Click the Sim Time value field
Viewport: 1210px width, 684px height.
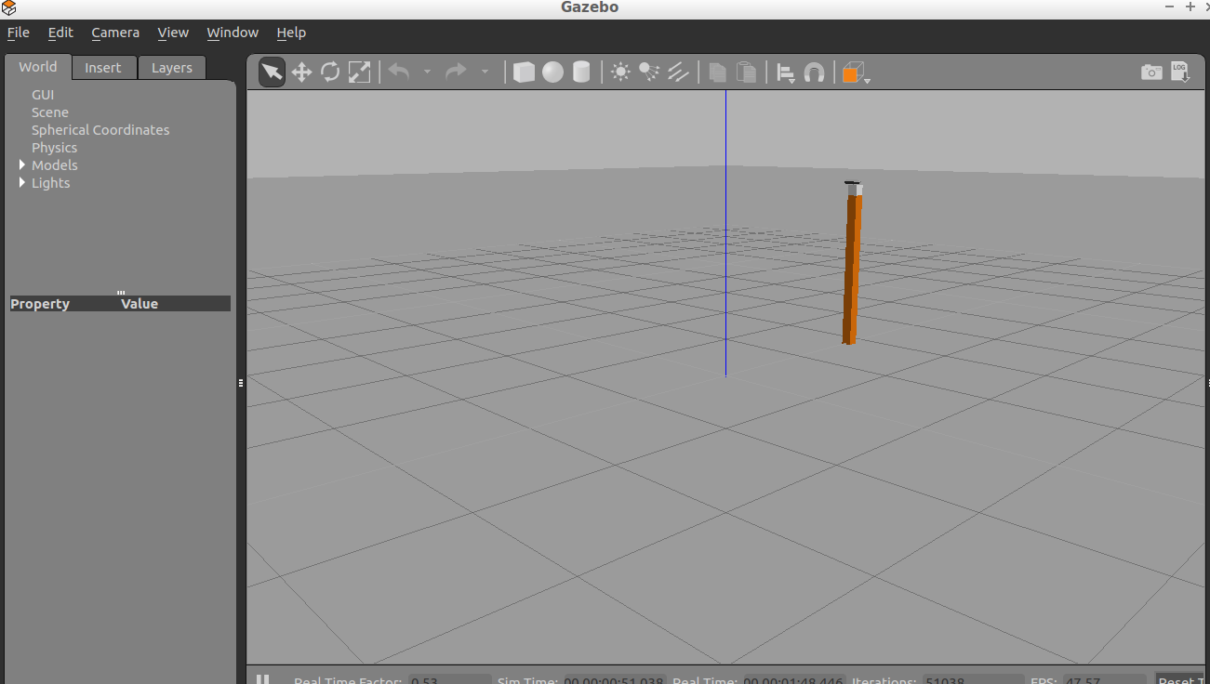615,679
